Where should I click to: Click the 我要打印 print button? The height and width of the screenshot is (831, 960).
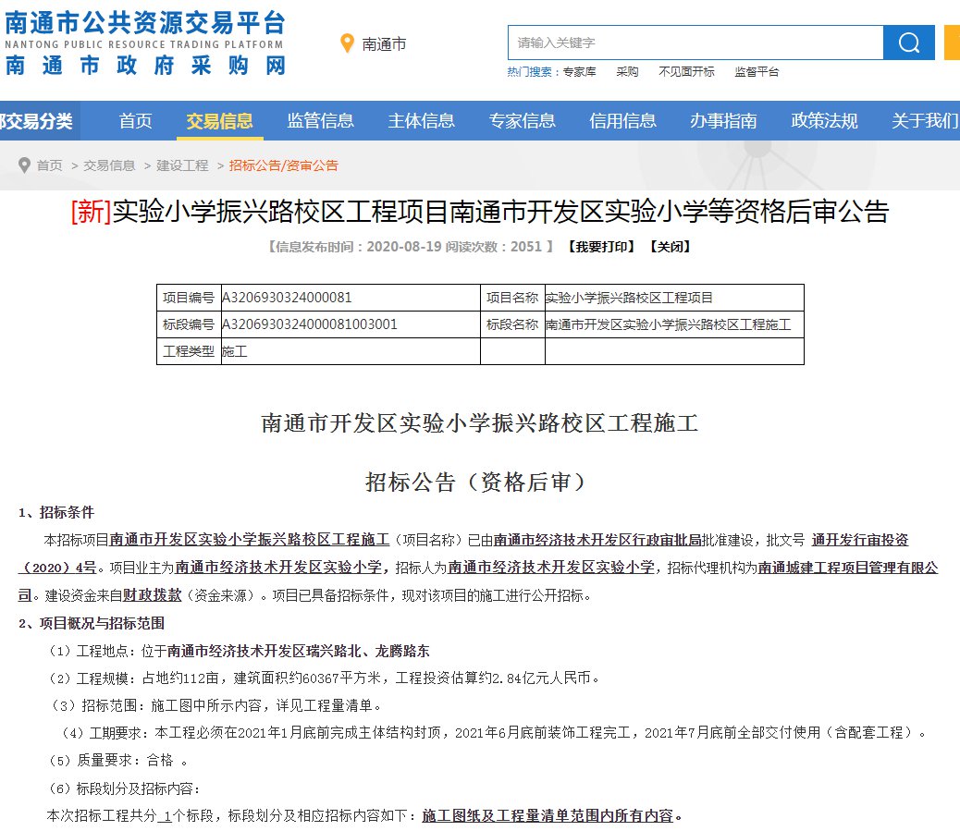point(602,247)
